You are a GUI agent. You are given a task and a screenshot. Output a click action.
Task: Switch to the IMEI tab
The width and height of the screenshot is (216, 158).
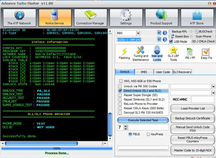tap(144, 72)
